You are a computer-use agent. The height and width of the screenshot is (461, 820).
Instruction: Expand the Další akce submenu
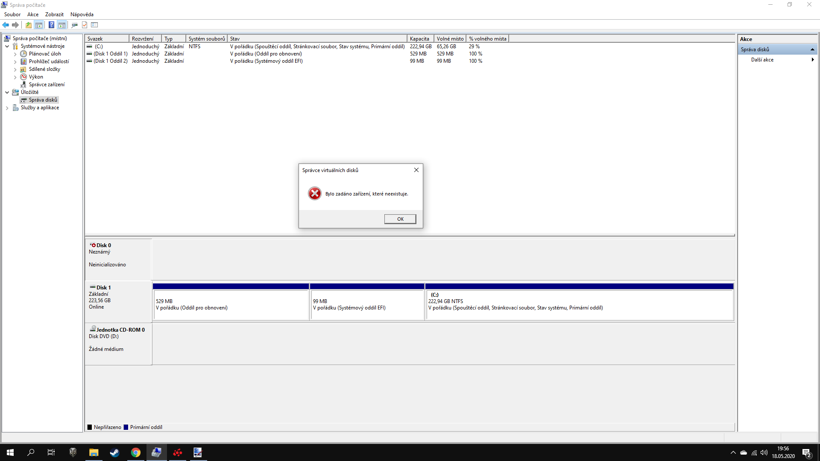click(812, 60)
